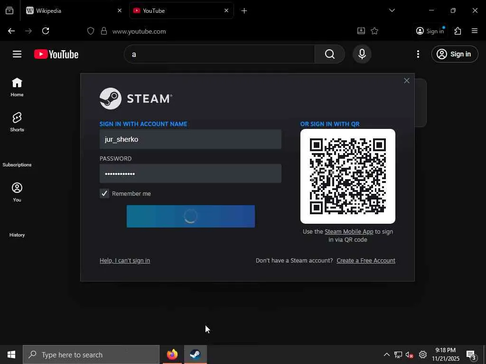Image resolution: width=486 pixels, height=364 pixels.
Task: Open Subscriptions in the YouTube sidebar
Action: (x=17, y=164)
